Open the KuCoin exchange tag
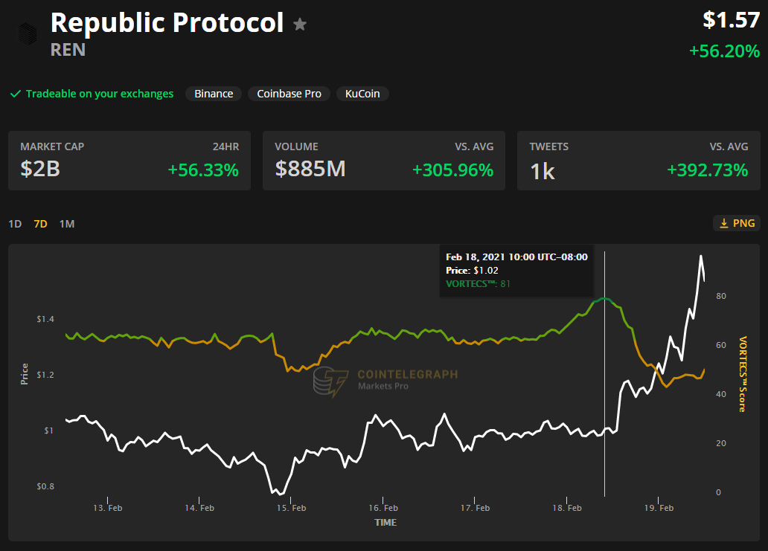 [362, 94]
